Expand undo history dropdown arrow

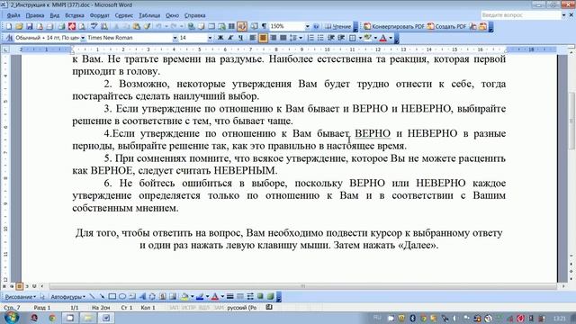point(166,26)
